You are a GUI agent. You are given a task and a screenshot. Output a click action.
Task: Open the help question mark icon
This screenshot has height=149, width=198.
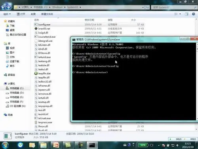(194, 14)
